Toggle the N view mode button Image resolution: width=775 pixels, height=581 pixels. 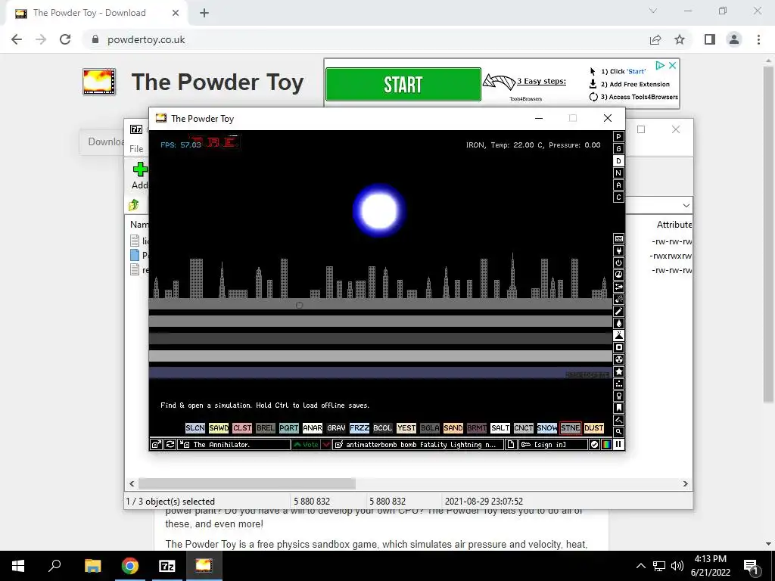618,173
